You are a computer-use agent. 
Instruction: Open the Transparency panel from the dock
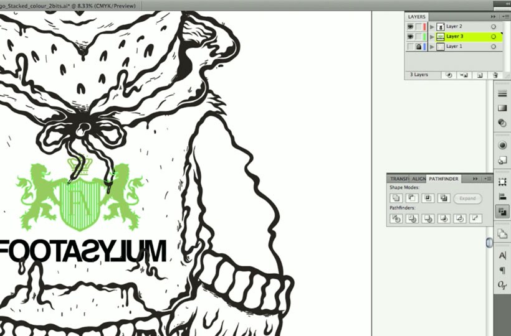pos(502,123)
